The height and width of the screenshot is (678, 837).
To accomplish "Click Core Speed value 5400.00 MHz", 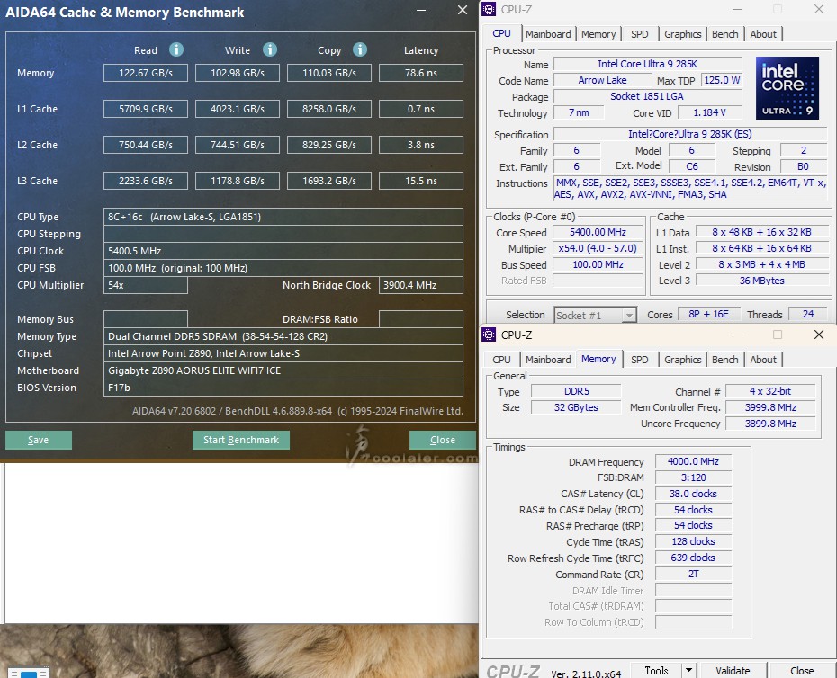I will tap(598, 232).
